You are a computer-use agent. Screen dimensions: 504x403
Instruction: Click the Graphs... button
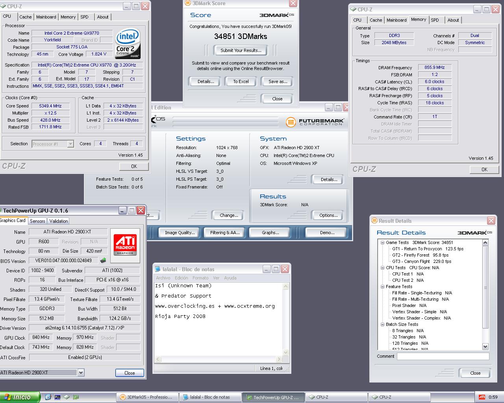pos(271,233)
